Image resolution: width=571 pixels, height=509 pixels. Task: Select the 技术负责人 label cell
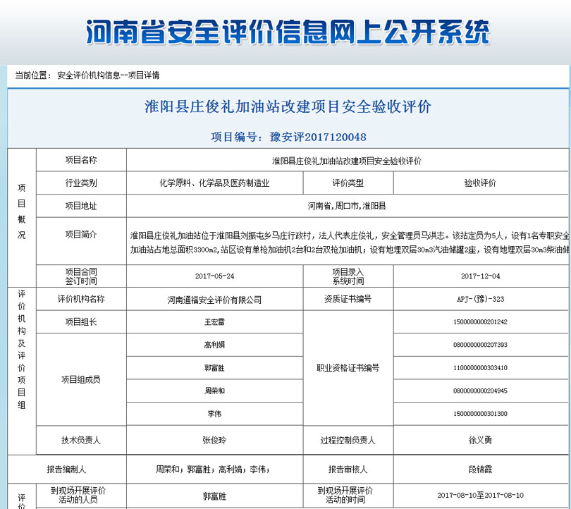(x=81, y=440)
